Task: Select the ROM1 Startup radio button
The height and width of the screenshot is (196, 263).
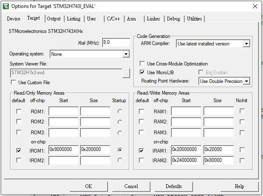Action: point(120,111)
